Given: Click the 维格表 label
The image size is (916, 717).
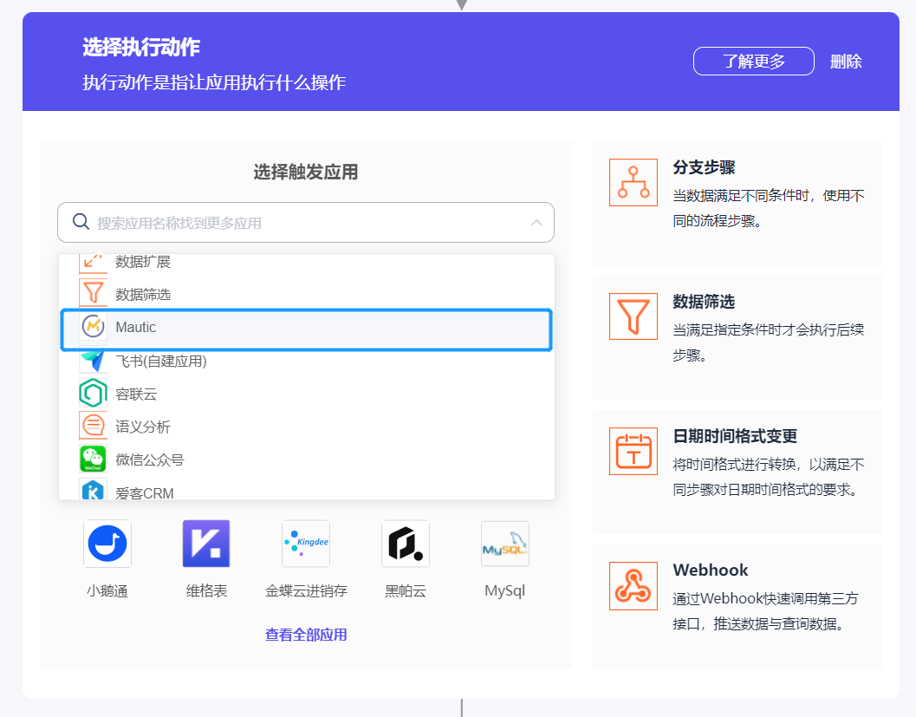Looking at the screenshot, I should click(206, 591).
